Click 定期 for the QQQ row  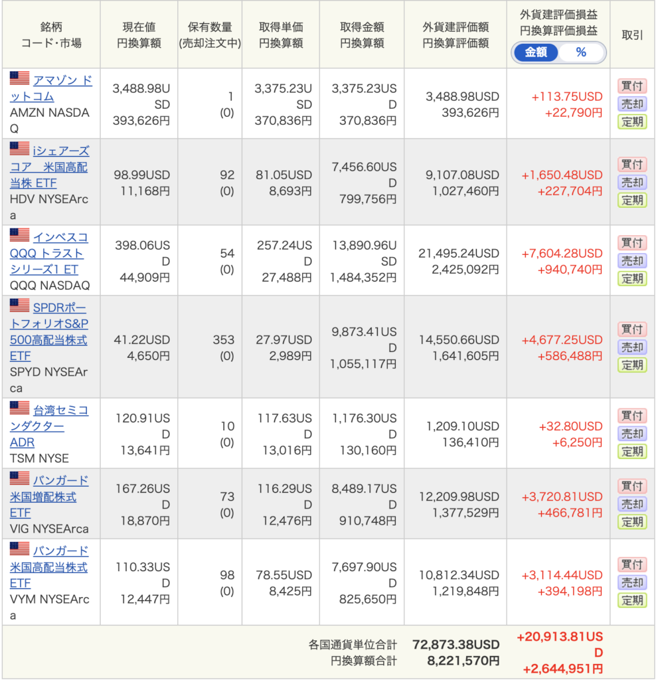(632, 278)
